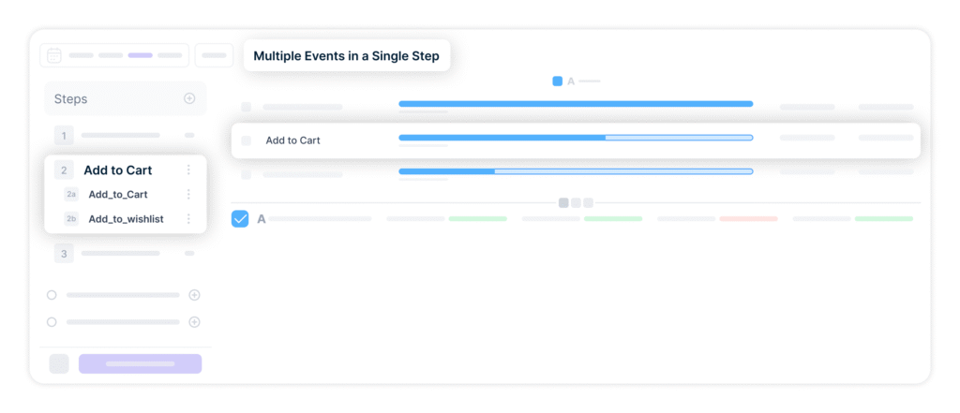960x413 pixels.
Task: Click the small gray square button at bottom left
Action: (x=59, y=363)
